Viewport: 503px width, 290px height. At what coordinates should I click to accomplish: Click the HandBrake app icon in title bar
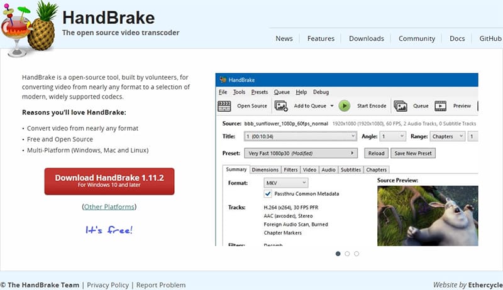coord(223,80)
